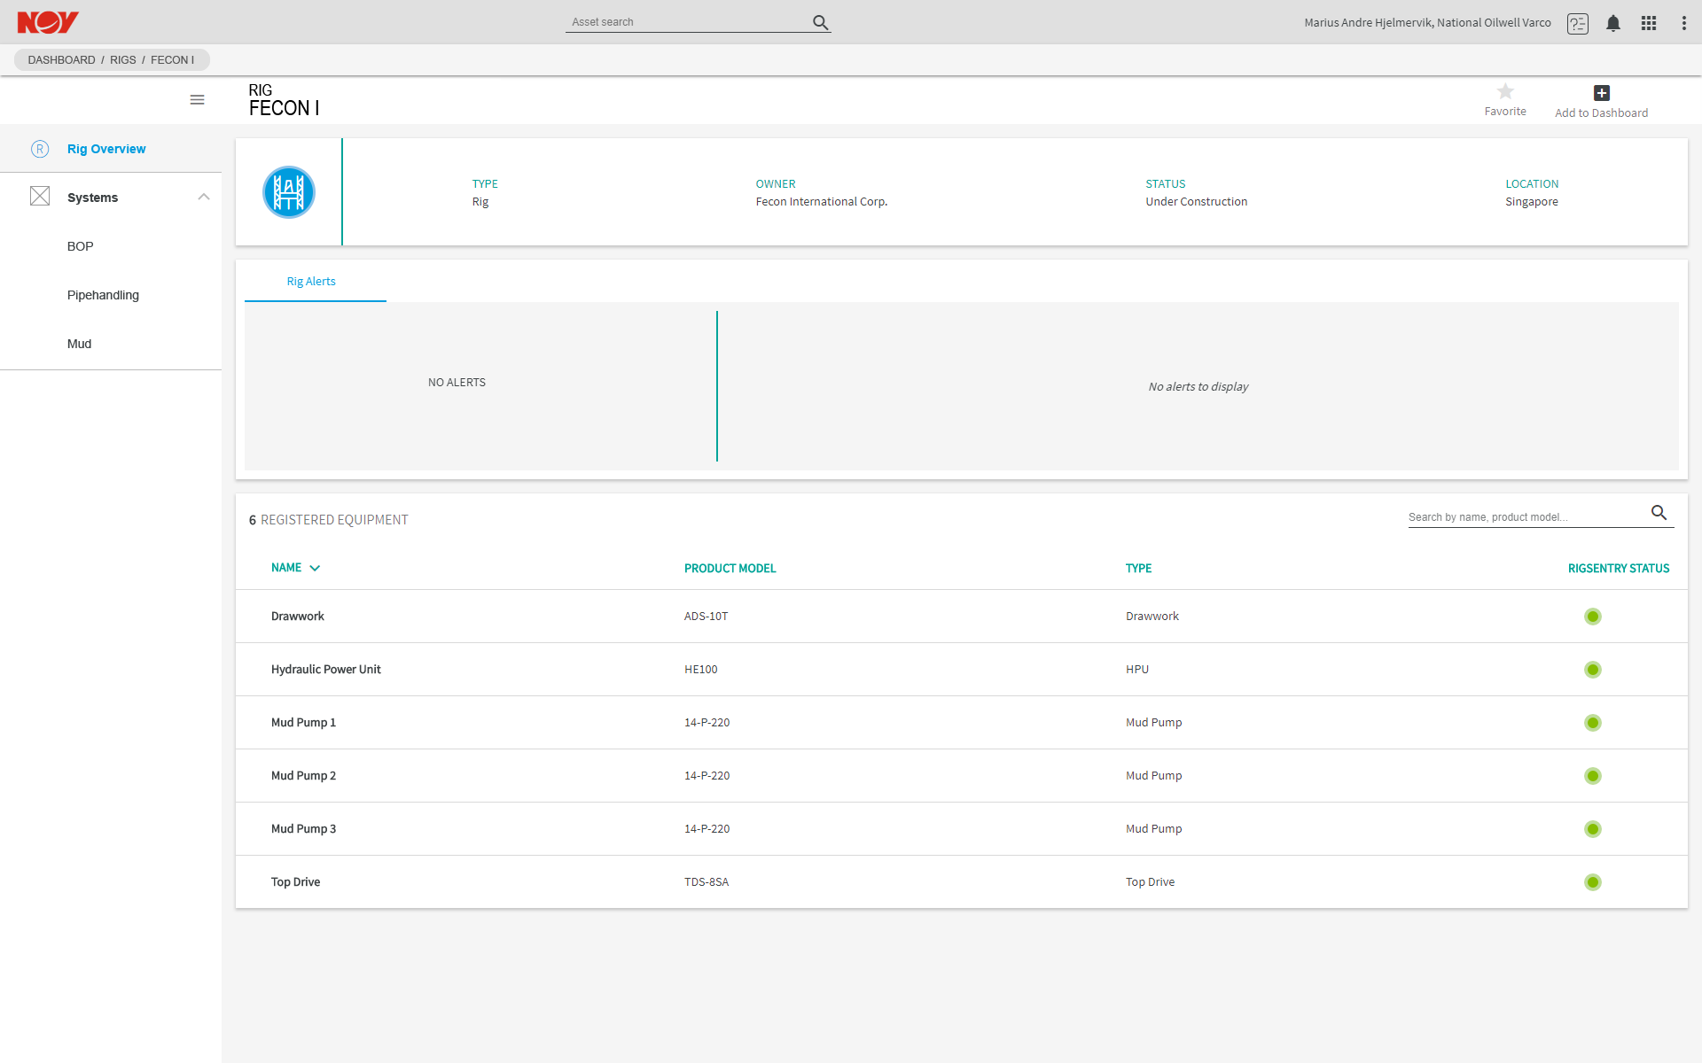Sort by PRODUCT MODEL column header
The height and width of the screenshot is (1063, 1702).
click(730, 569)
